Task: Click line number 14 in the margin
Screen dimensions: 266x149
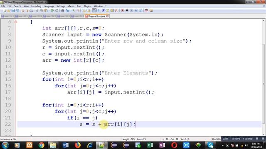Action: [x=8, y=73]
